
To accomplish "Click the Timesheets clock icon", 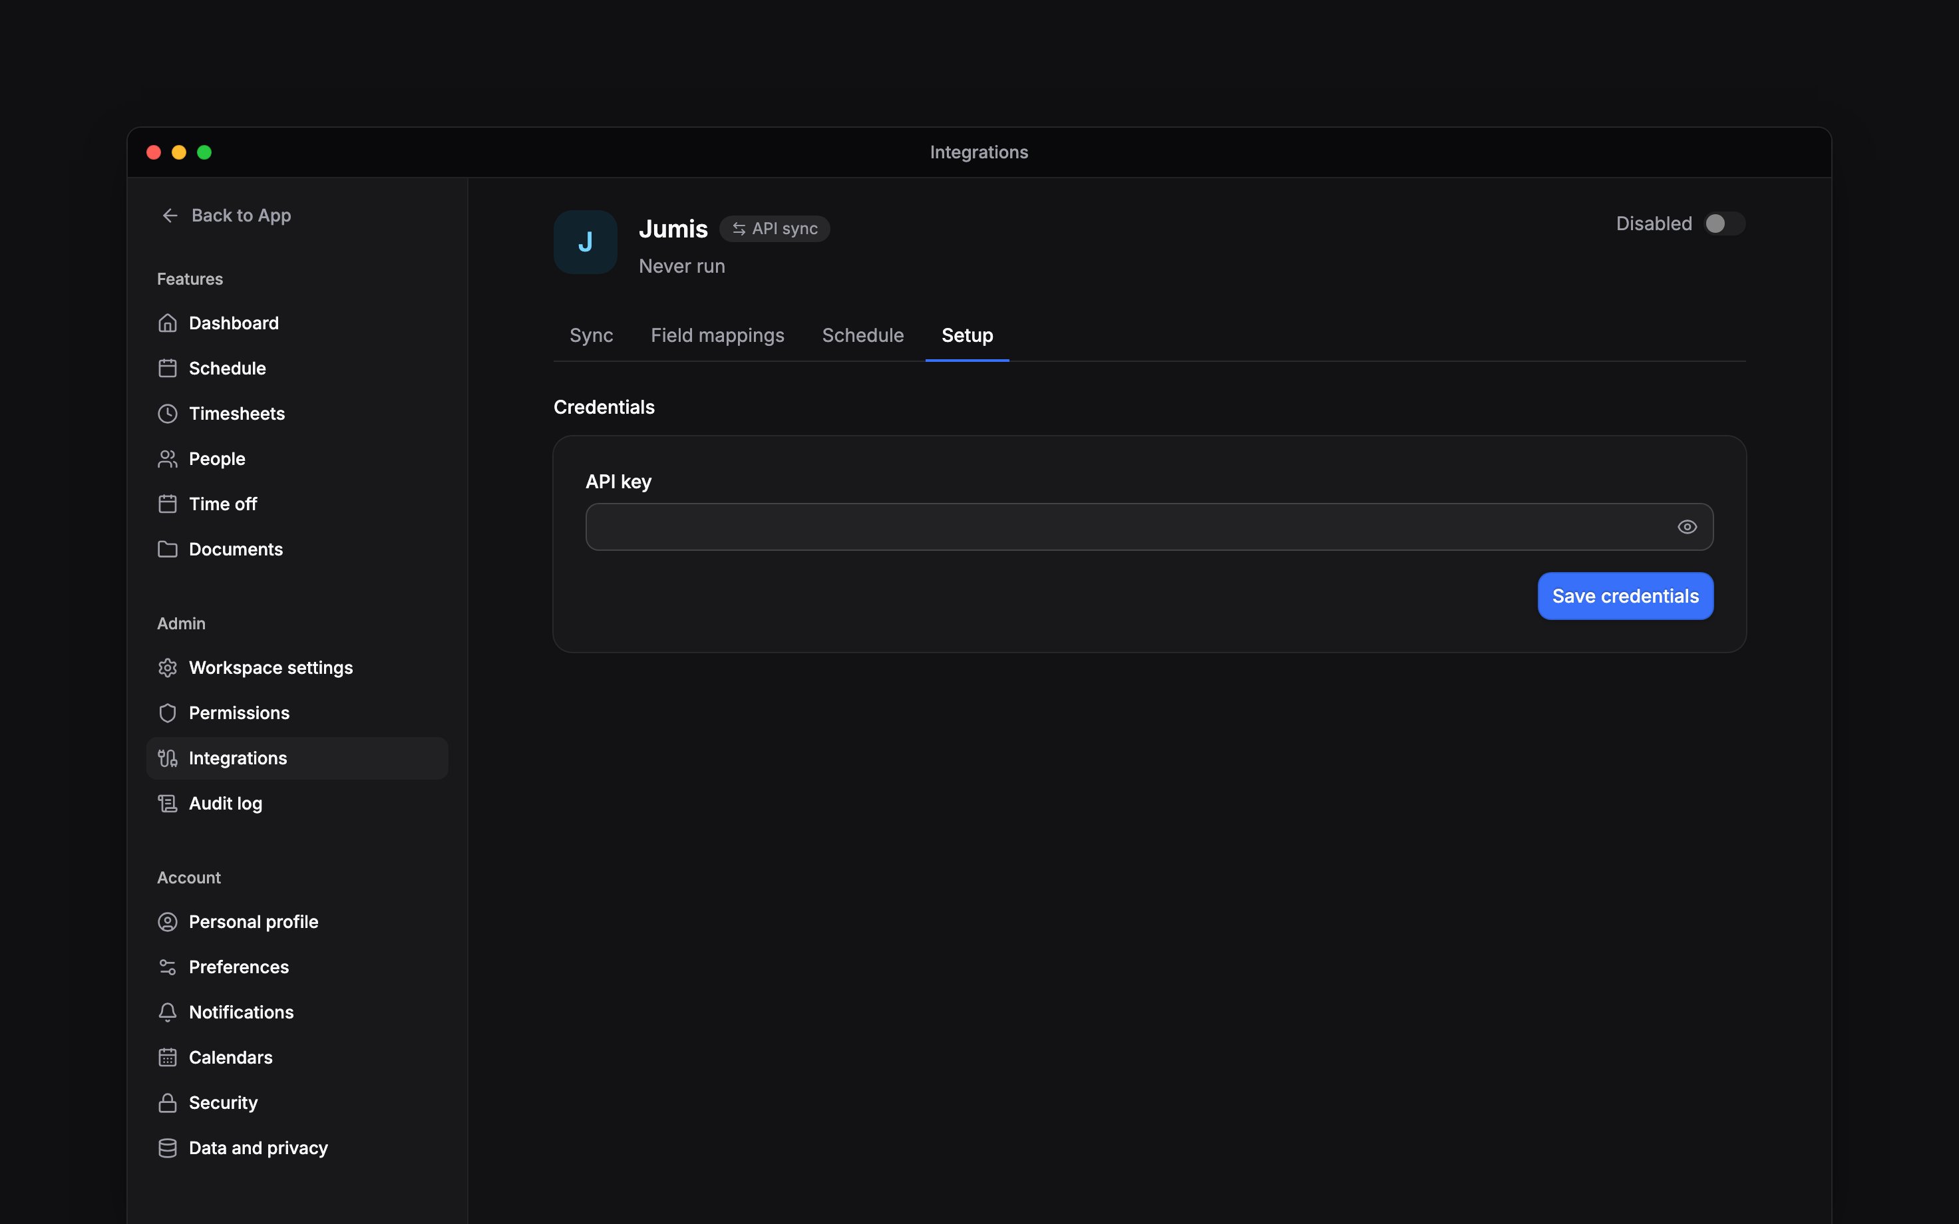I will (x=168, y=414).
